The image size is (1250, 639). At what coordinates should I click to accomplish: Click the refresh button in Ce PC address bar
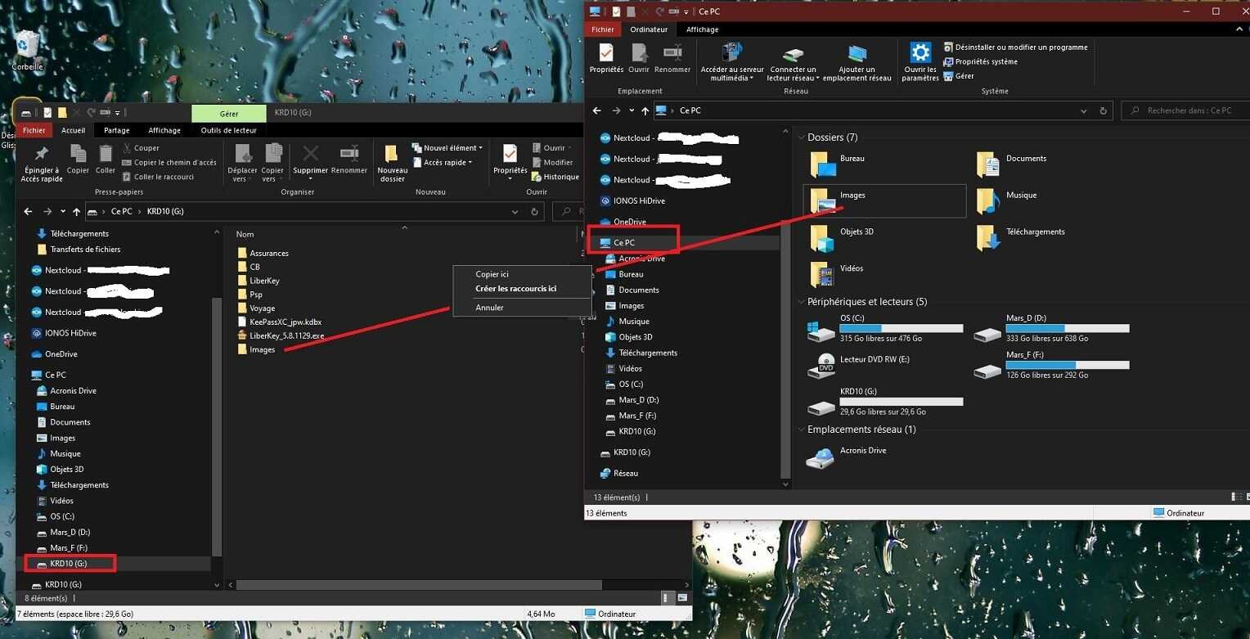point(1103,110)
